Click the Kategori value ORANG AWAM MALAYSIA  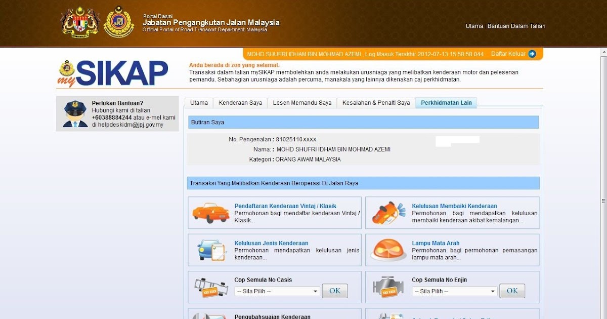(x=308, y=159)
